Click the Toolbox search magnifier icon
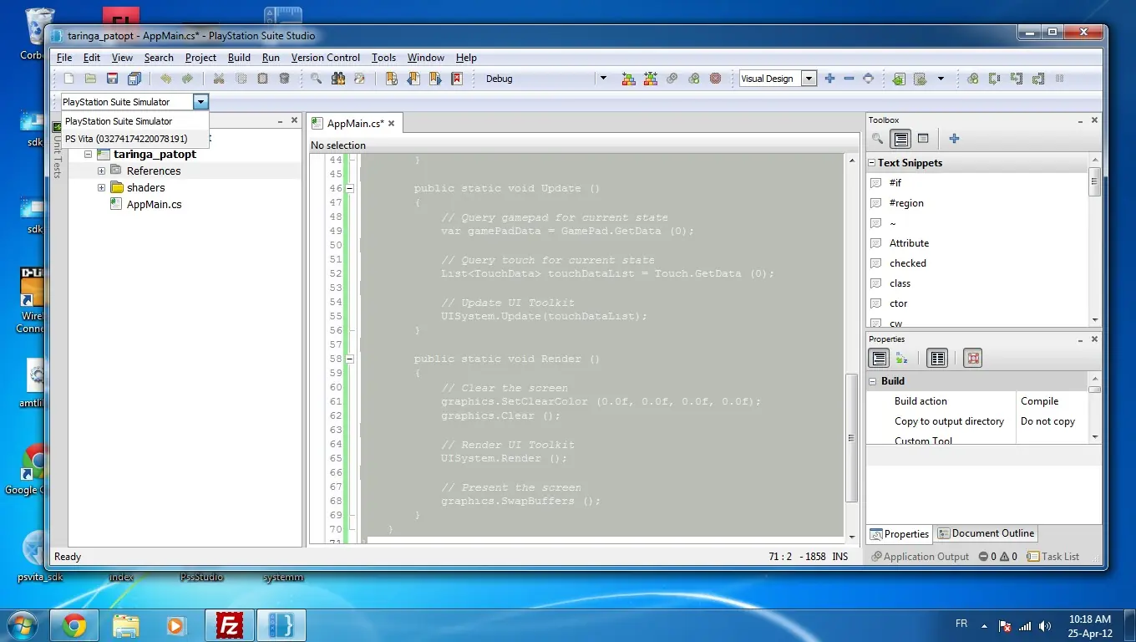The width and height of the screenshot is (1136, 642). (877, 139)
